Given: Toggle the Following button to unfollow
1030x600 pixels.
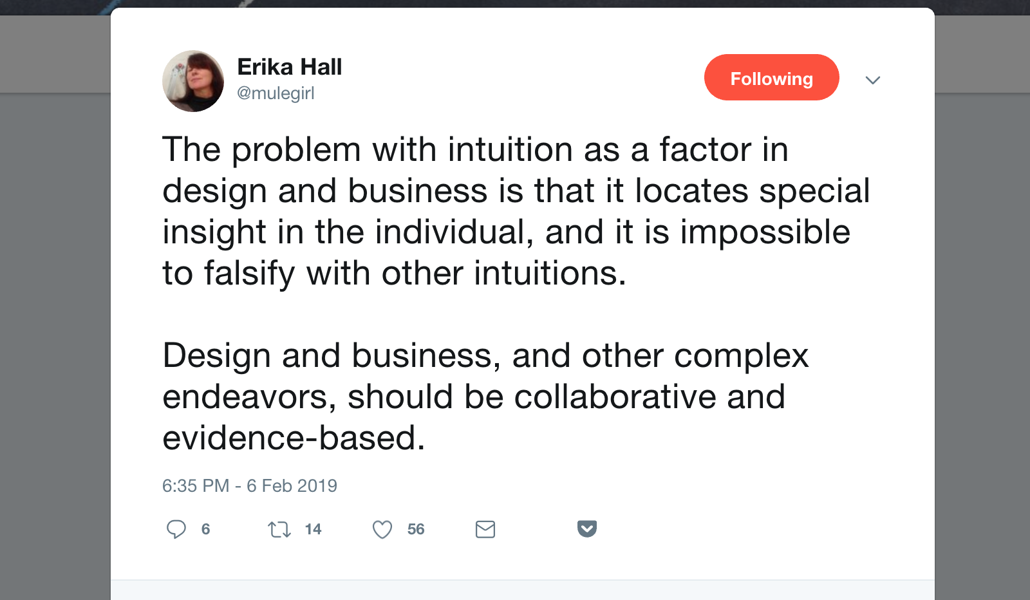Looking at the screenshot, I should pos(771,78).
